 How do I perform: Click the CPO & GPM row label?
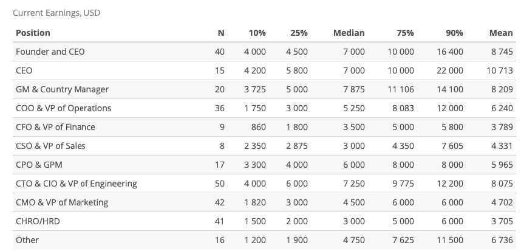pyautogui.click(x=39, y=165)
